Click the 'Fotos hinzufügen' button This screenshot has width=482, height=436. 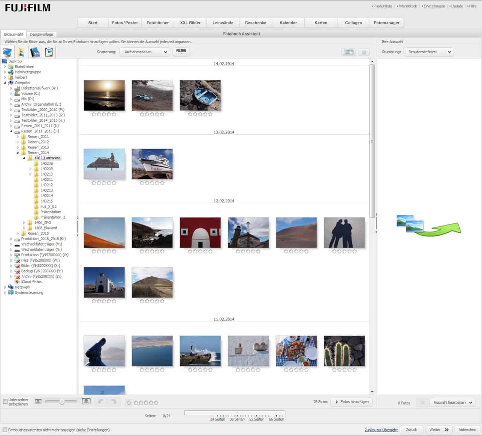coord(351,402)
